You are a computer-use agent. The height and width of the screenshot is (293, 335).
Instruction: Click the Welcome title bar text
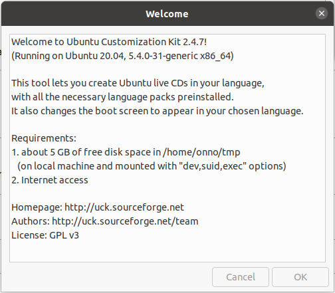(167, 14)
